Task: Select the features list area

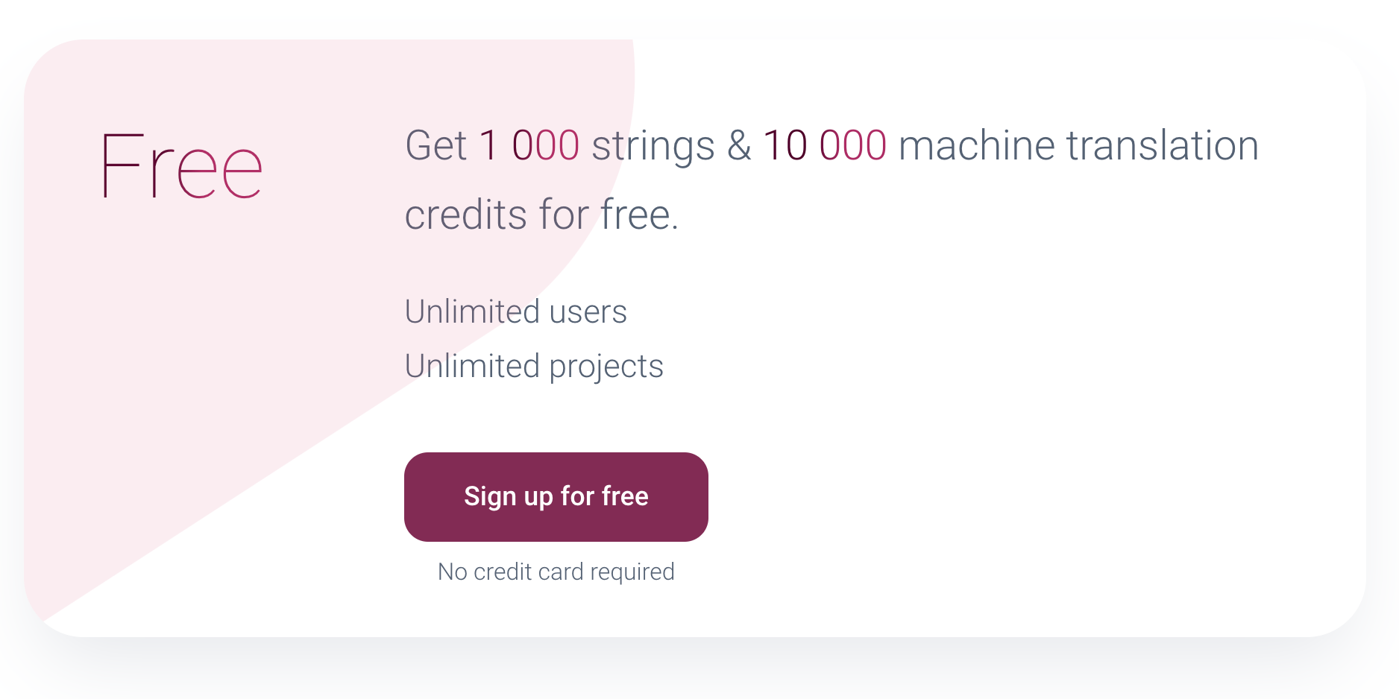Action: click(x=534, y=339)
